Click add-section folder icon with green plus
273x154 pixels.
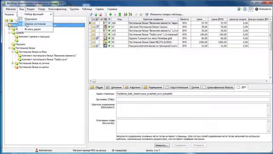pyautogui.click(x=11, y=21)
